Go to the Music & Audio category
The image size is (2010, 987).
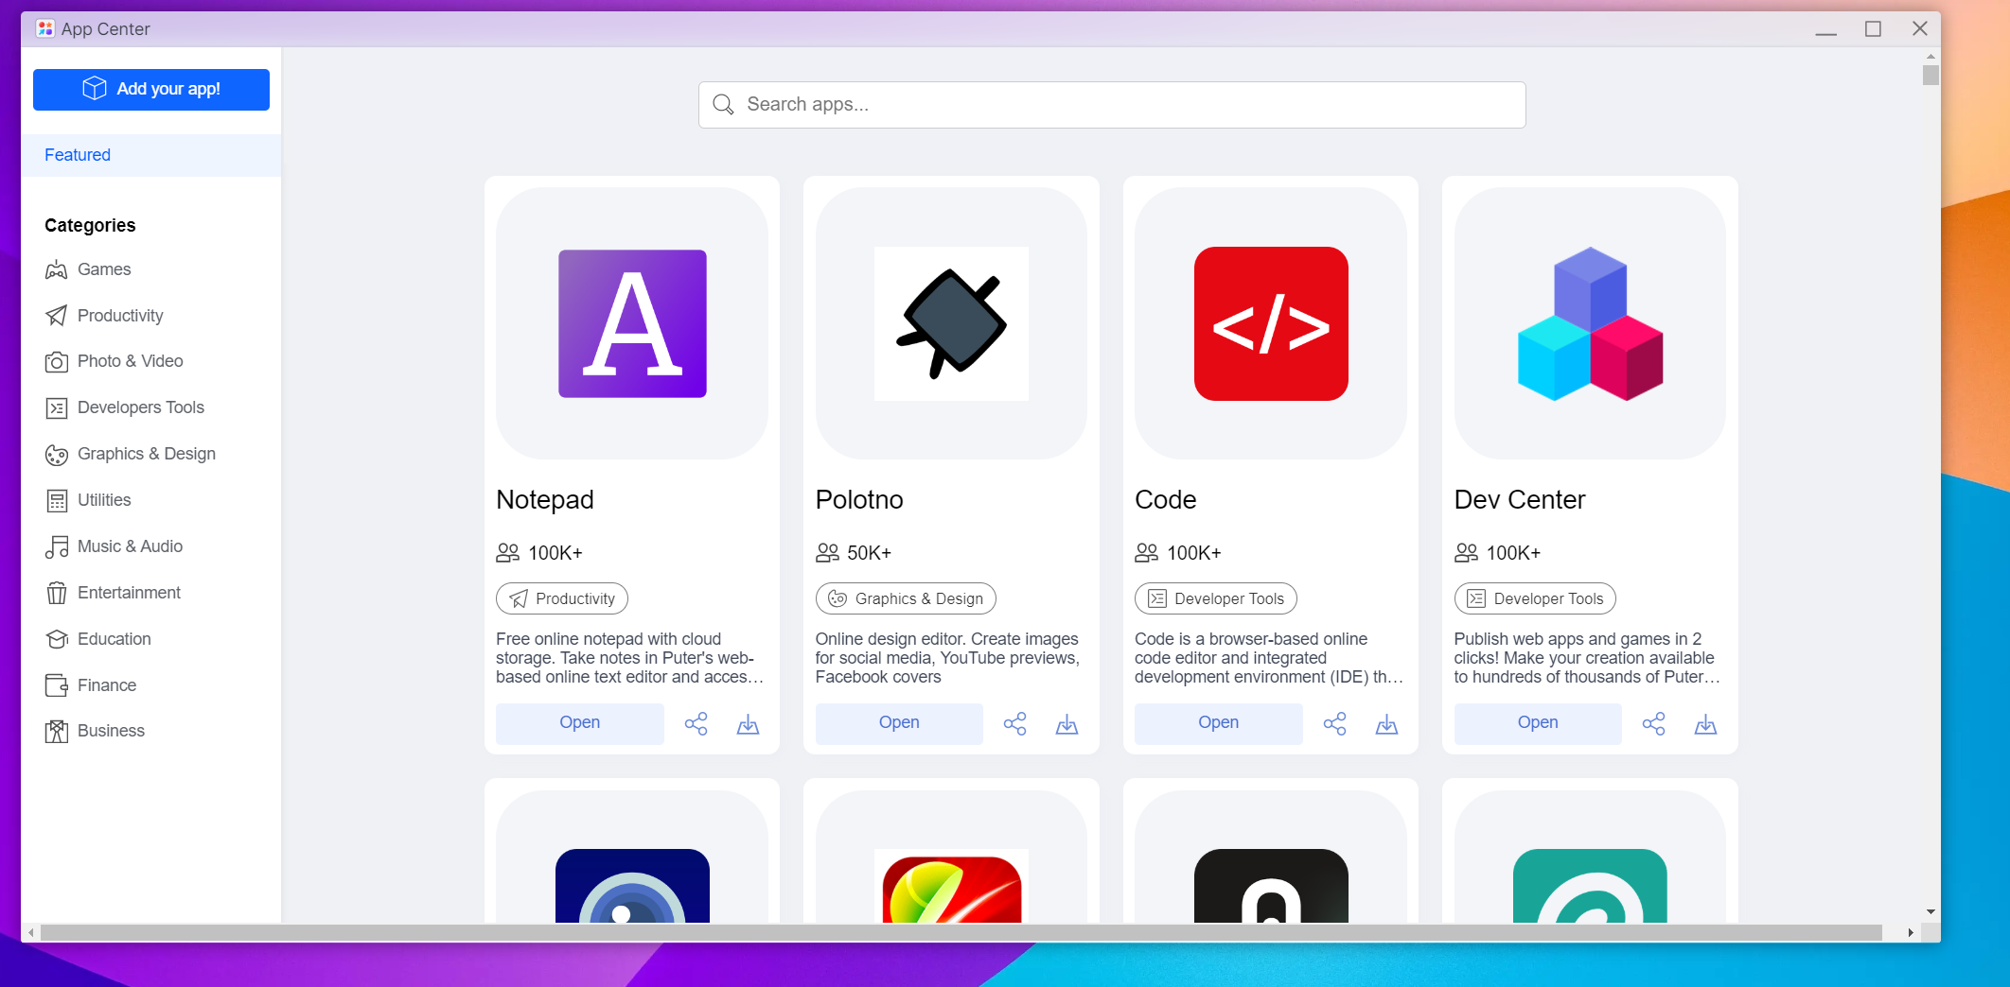130,546
